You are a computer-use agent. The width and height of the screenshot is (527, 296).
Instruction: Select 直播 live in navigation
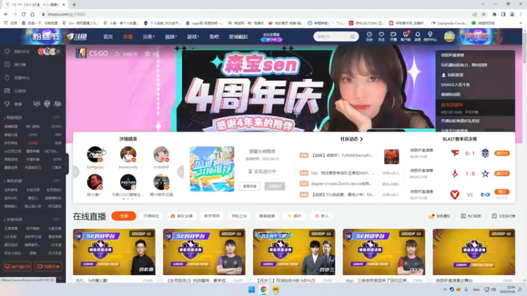click(128, 37)
